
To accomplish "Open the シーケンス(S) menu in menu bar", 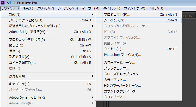I will coord(68,8).
